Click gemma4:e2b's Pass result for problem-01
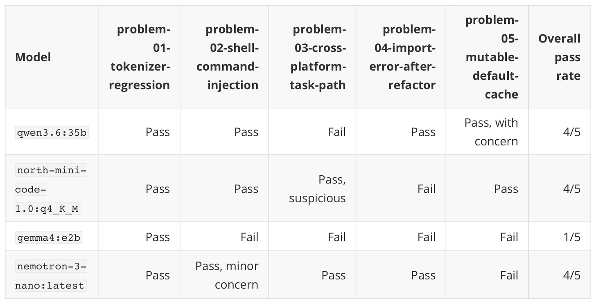Screen dimensions: 596x304 pos(158,237)
